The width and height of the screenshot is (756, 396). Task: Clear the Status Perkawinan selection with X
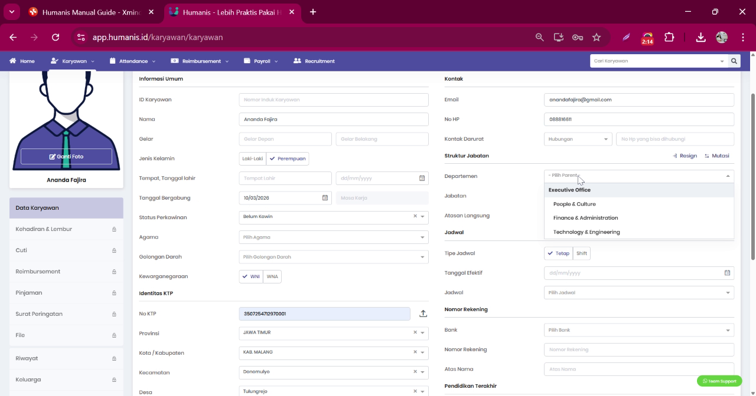click(x=415, y=216)
